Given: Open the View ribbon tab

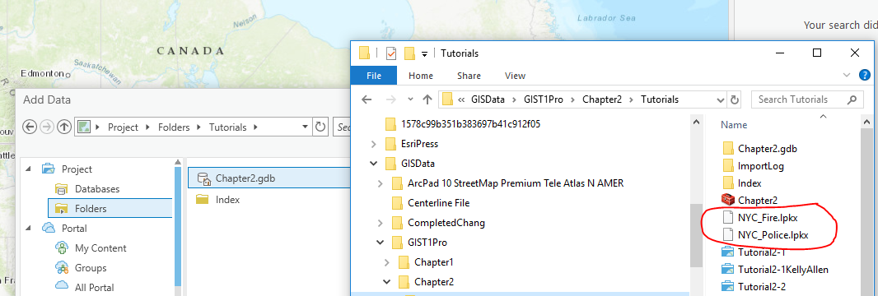Looking at the screenshot, I should 515,76.
